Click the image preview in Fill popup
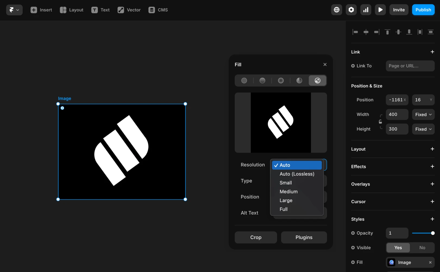 [281, 123]
